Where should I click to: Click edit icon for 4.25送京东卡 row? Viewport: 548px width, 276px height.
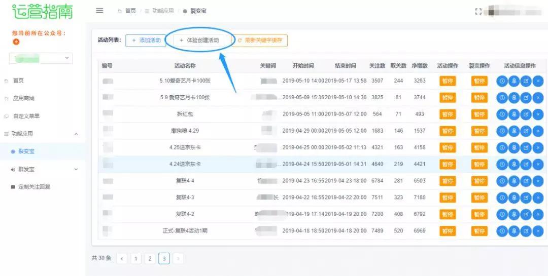click(526, 148)
